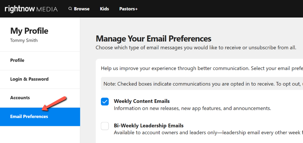Click the search magnifier icon beside Browse
Viewport: 303px width, 143px height.
tap(70, 9)
